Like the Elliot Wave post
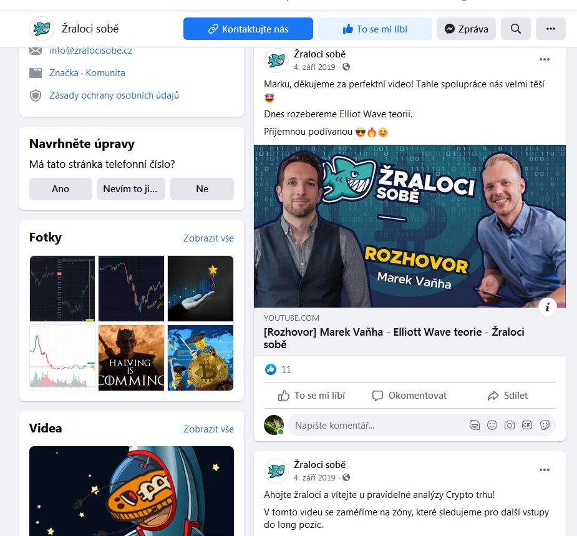Image resolution: width=577 pixels, height=536 pixels. click(x=311, y=396)
